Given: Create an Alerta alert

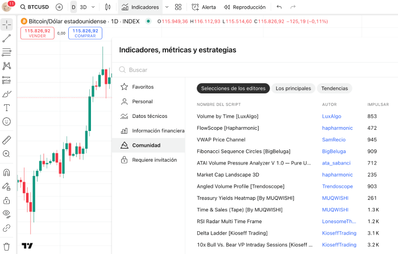Looking at the screenshot, I should pyautogui.click(x=204, y=7).
